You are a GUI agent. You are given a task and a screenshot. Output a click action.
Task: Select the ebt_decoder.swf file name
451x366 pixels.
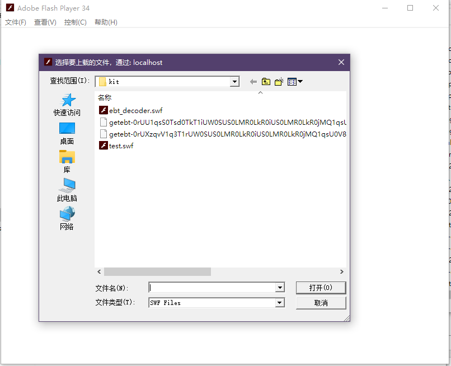[136, 110]
